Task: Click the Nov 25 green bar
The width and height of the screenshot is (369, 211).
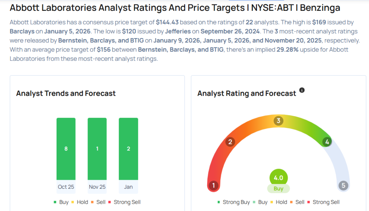Action: pos(97,148)
